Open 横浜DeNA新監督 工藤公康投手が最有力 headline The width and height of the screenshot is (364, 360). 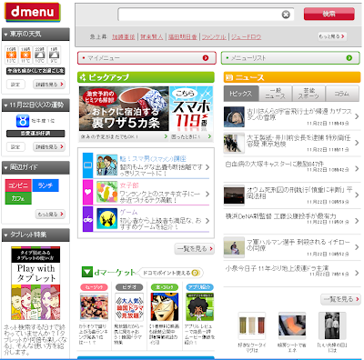pyautogui.click(x=281, y=216)
